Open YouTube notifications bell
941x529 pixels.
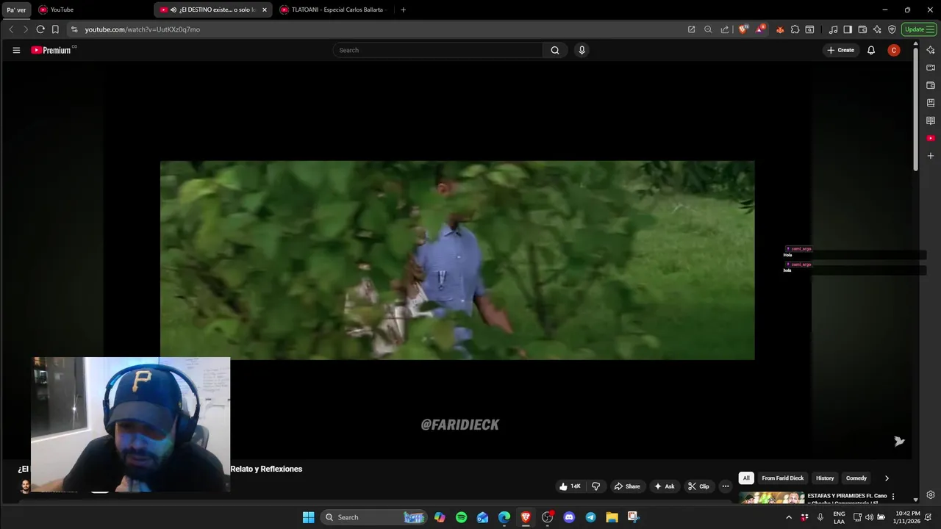click(871, 50)
